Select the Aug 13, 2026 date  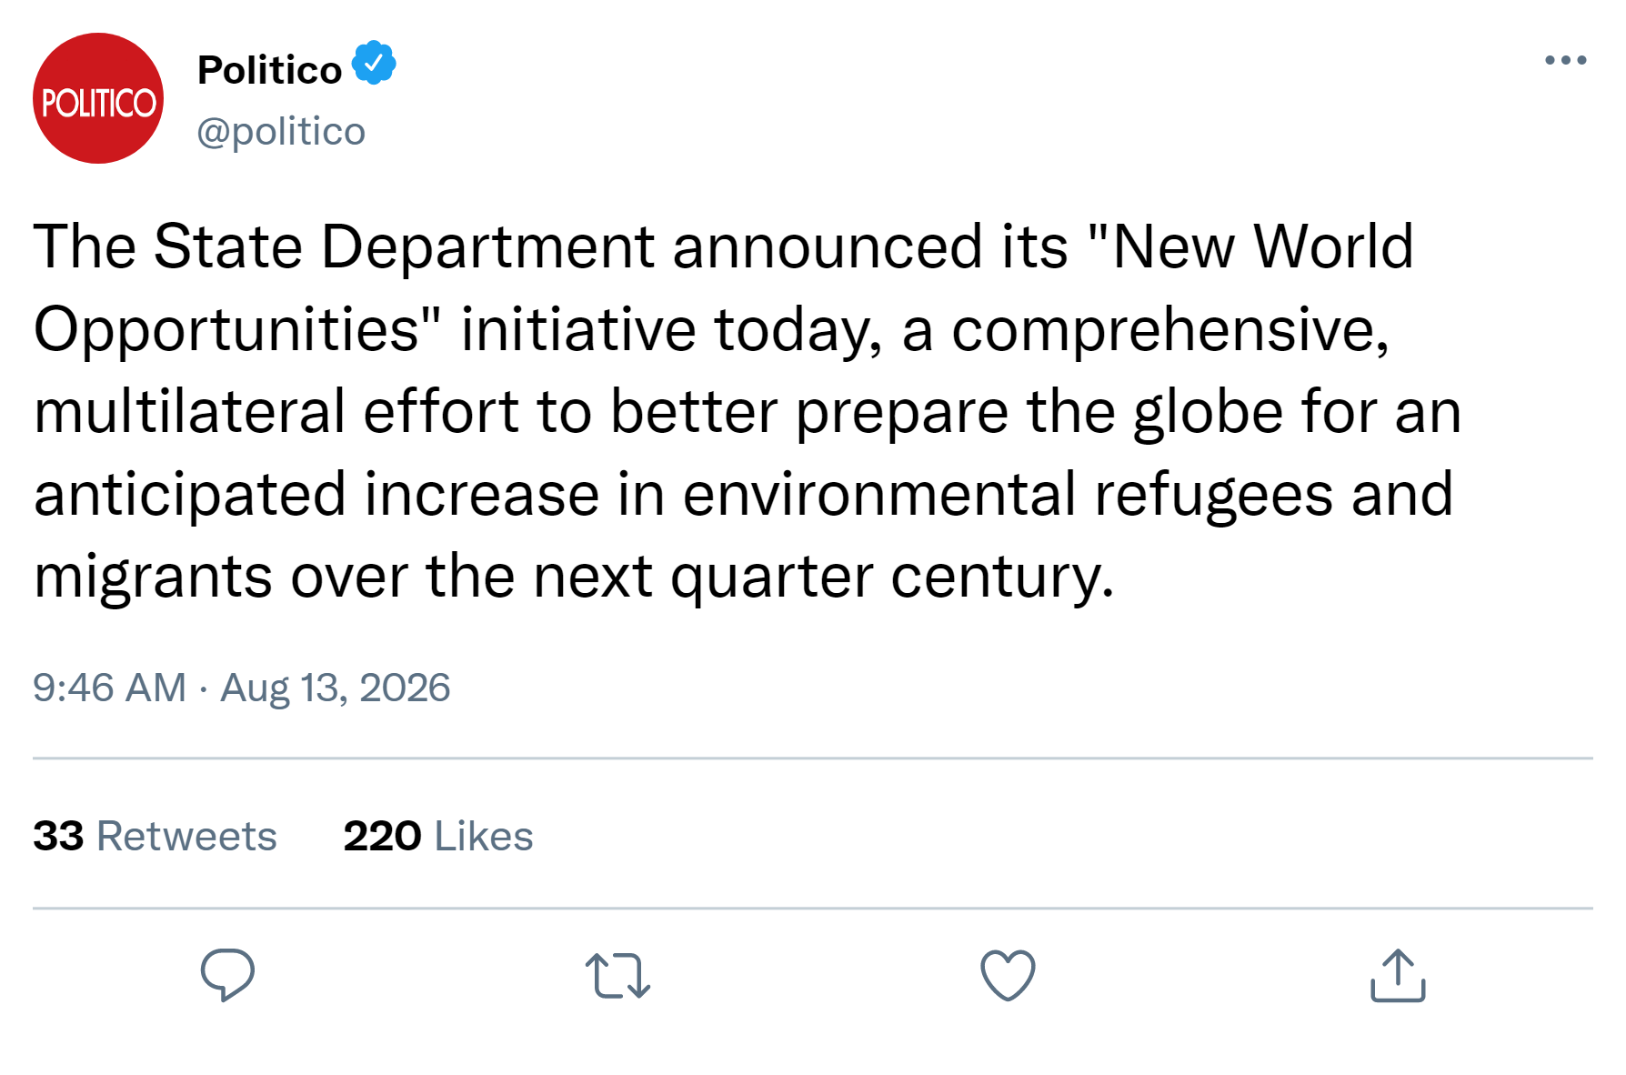click(335, 688)
